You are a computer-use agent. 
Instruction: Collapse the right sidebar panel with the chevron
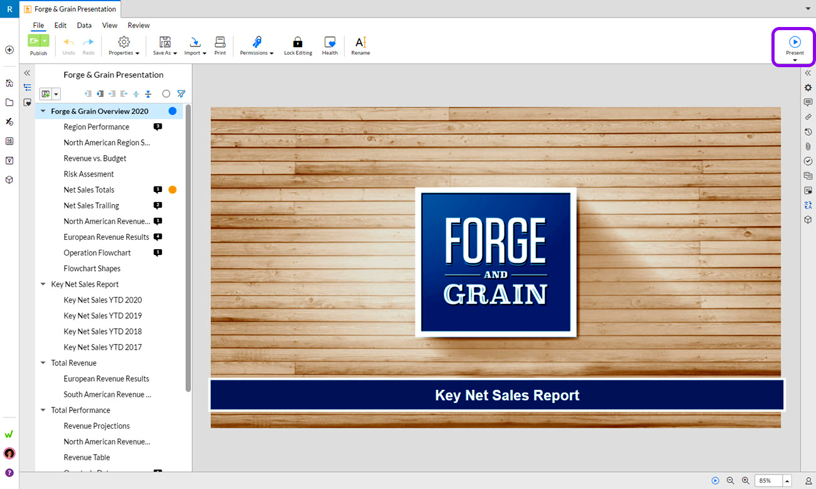pos(808,73)
